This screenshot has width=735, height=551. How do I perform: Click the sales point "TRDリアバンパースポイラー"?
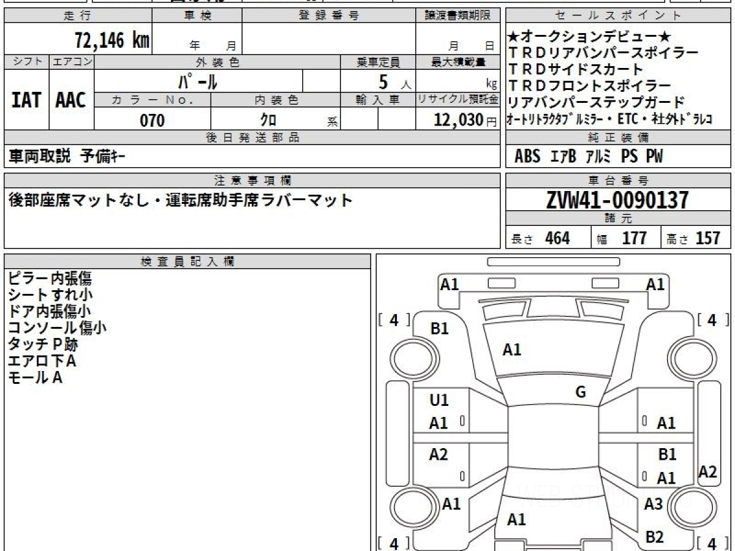click(x=603, y=53)
